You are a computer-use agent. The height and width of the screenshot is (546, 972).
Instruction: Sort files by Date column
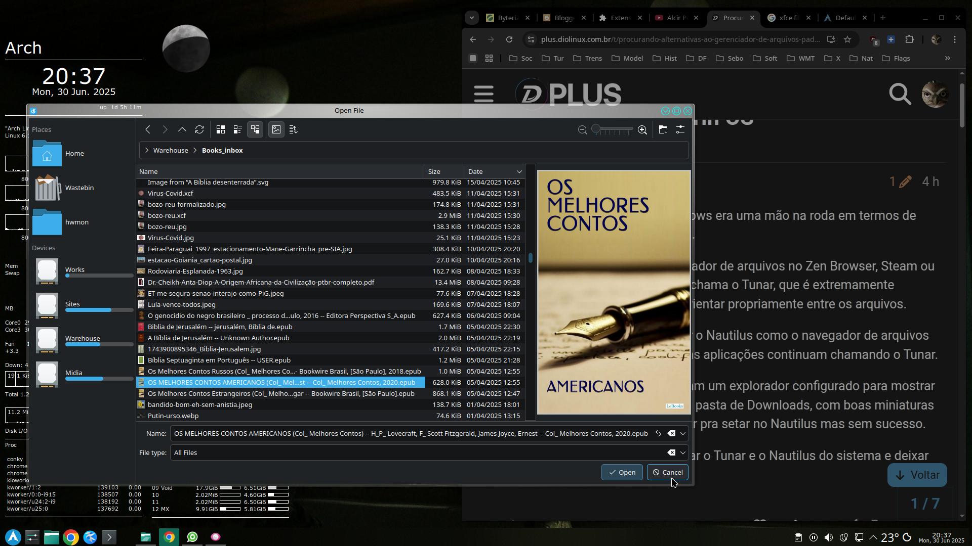tap(494, 172)
